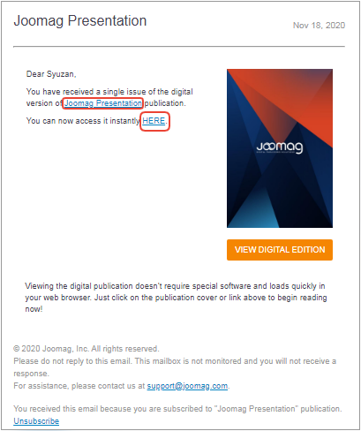This screenshot has width=361, height=431.
Task: Open the publication cover thumbnail
Action: 280,148
